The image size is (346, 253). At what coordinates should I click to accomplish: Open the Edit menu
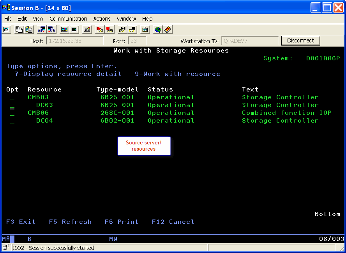(x=22, y=19)
